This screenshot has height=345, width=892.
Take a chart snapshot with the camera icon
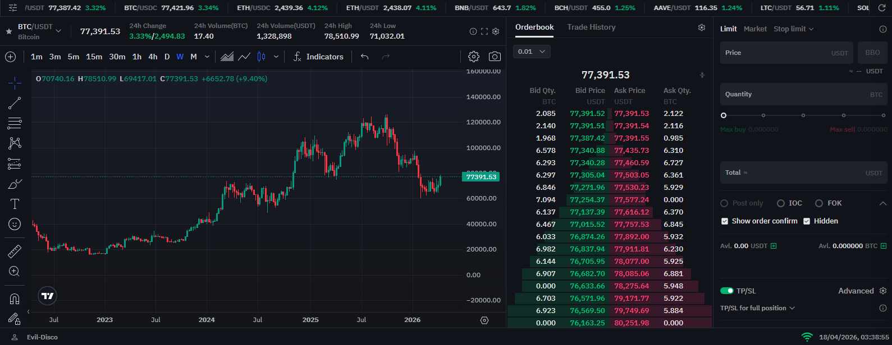tap(495, 57)
